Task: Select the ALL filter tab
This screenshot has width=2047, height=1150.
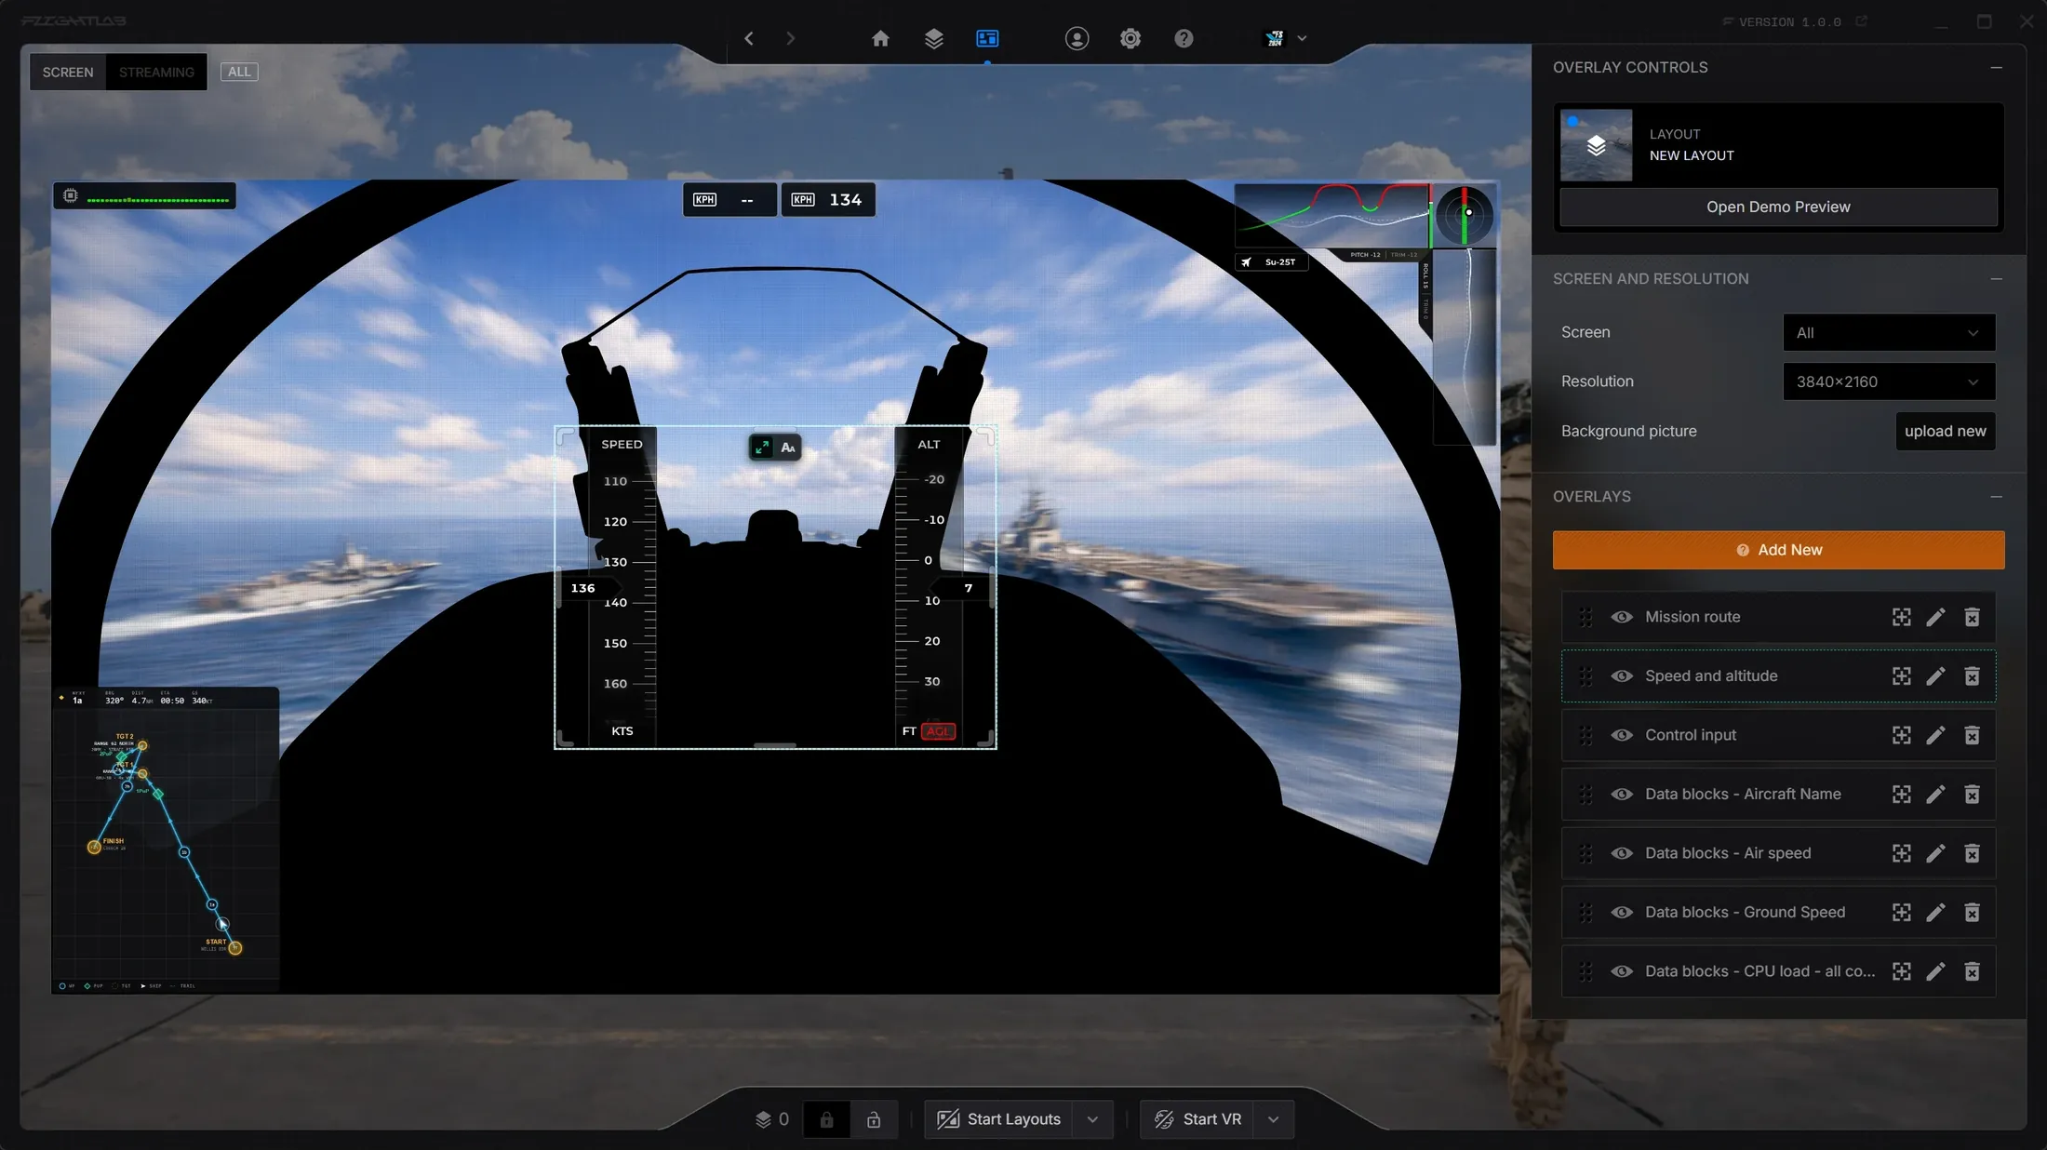Action: pyautogui.click(x=239, y=72)
